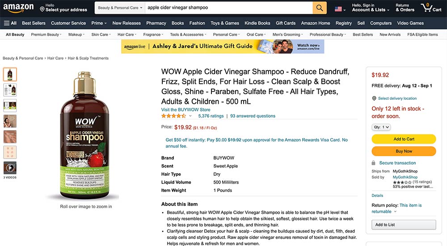Open the shopping cart icon
This screenshot has width=447, height=246.
point(430,8)
